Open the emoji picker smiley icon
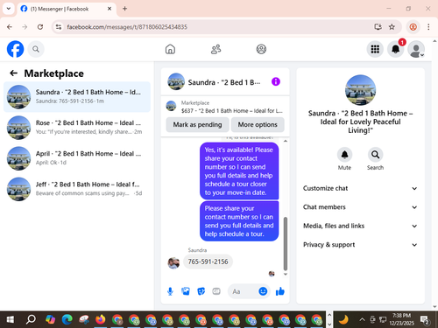438x328 pixels. (263, 291)
